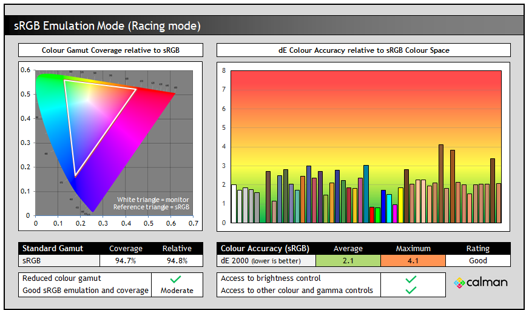The image size is (529, 310).
Task: Click the bright red bar in dE chart
Action: pyautogui.click(x=372, y=215)
